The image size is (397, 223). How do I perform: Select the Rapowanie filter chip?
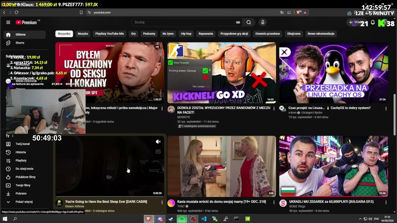pyautogui.click(x=206, y=34)
